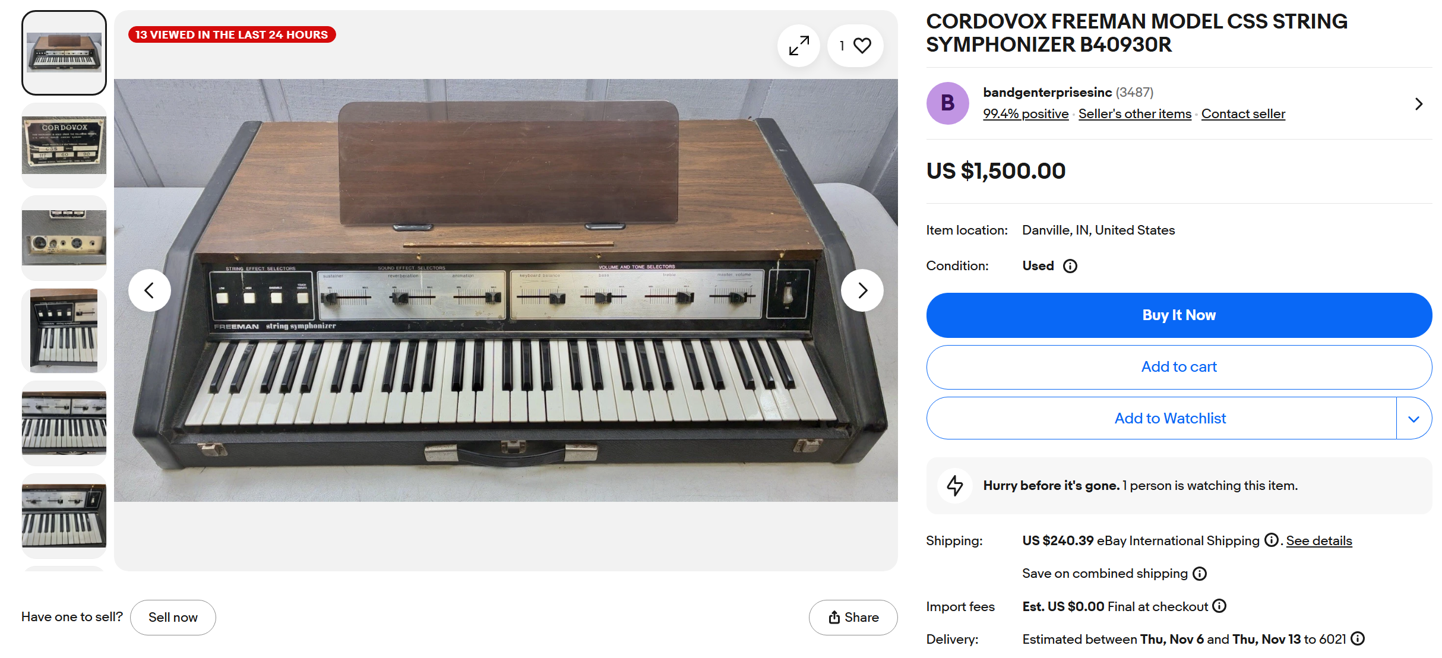Click seller avatar letter B

coord(947,103)
